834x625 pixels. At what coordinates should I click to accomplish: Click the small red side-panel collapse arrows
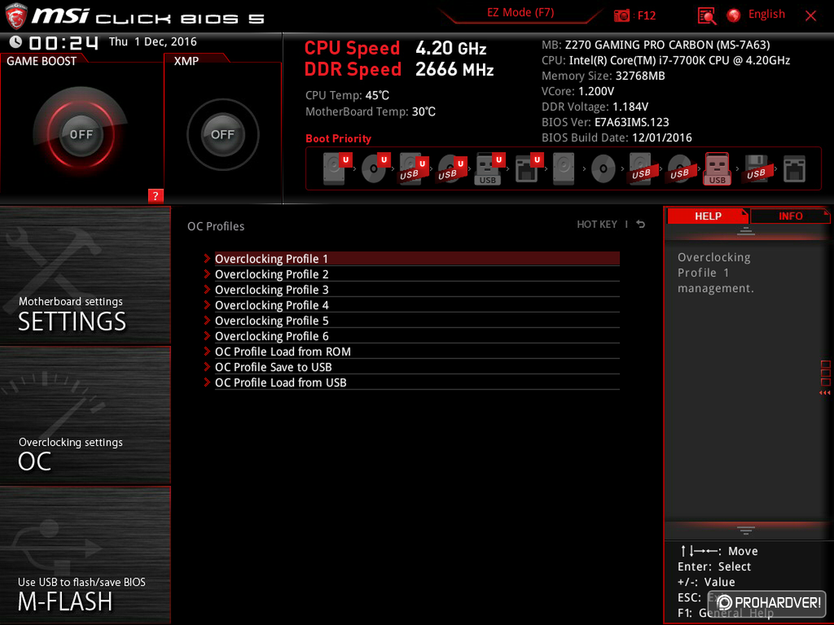(825, 393)
